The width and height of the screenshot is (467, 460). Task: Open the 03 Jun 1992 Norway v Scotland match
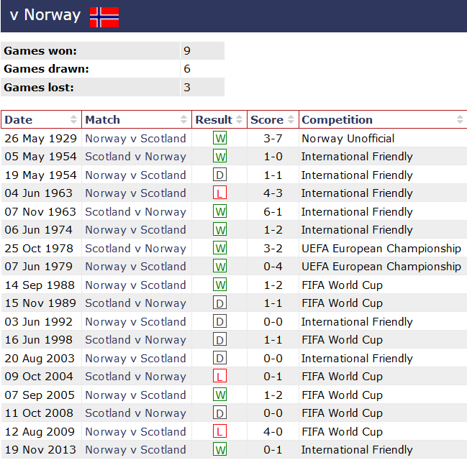[135, 321]
